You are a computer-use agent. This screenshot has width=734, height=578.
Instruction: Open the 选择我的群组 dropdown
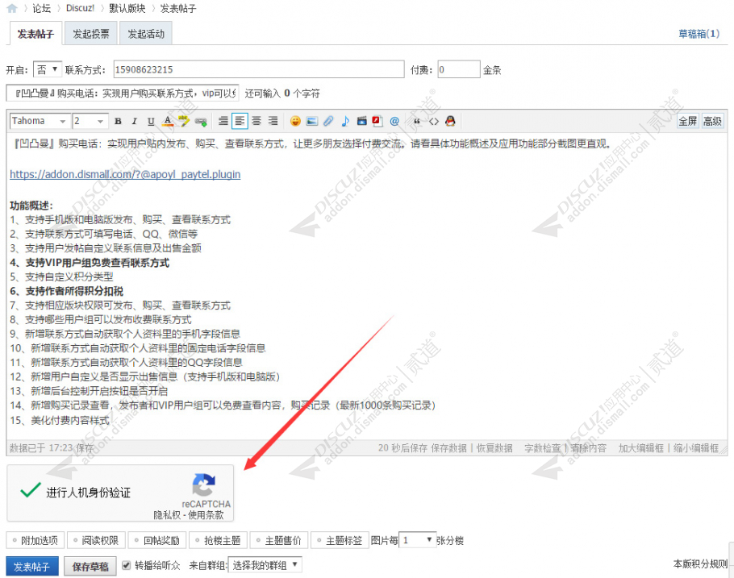265,565
